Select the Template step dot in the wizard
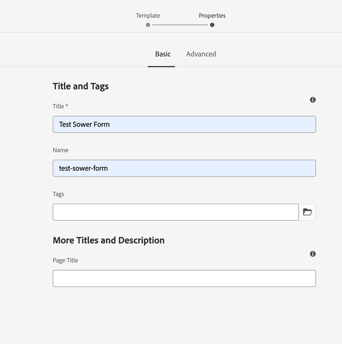Viewport: 342px width, 344px height. 148,25
